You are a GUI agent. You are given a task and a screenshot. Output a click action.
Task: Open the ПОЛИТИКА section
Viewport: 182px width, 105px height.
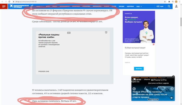tap(76, 6)
